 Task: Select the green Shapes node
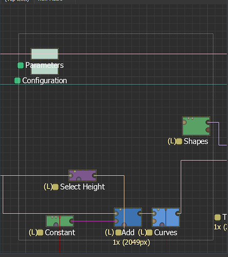pos(196,126)
